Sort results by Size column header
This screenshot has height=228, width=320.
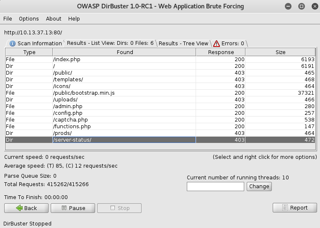click(x=280, y=52)
